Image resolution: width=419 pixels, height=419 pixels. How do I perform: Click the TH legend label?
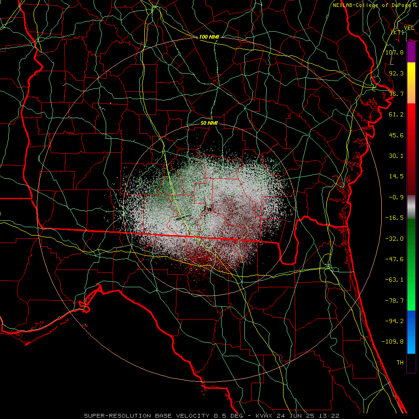pyautogui.click(x=400, y=363)
